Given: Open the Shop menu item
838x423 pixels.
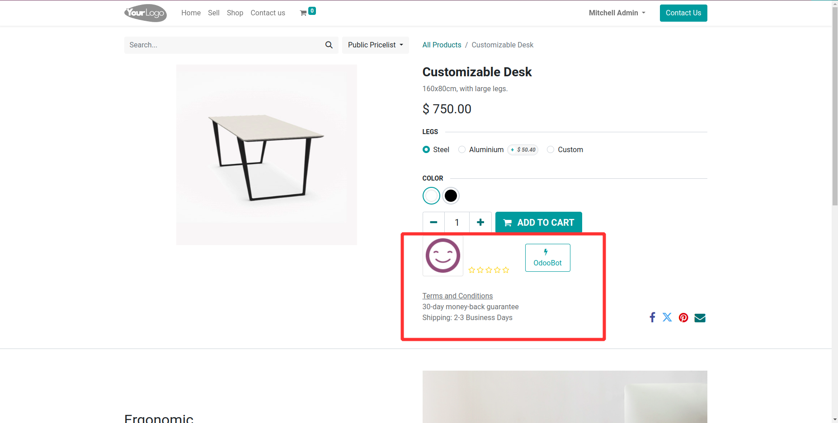Looking at the screenshot, I should (x=235, y=13).
